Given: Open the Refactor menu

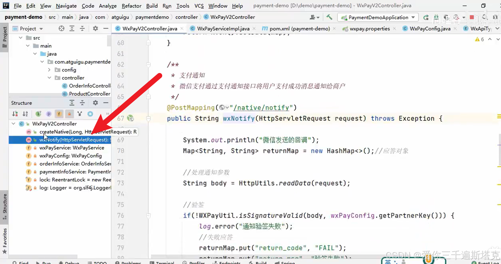Looking at the screenshot, I should [x=131, y=6].
